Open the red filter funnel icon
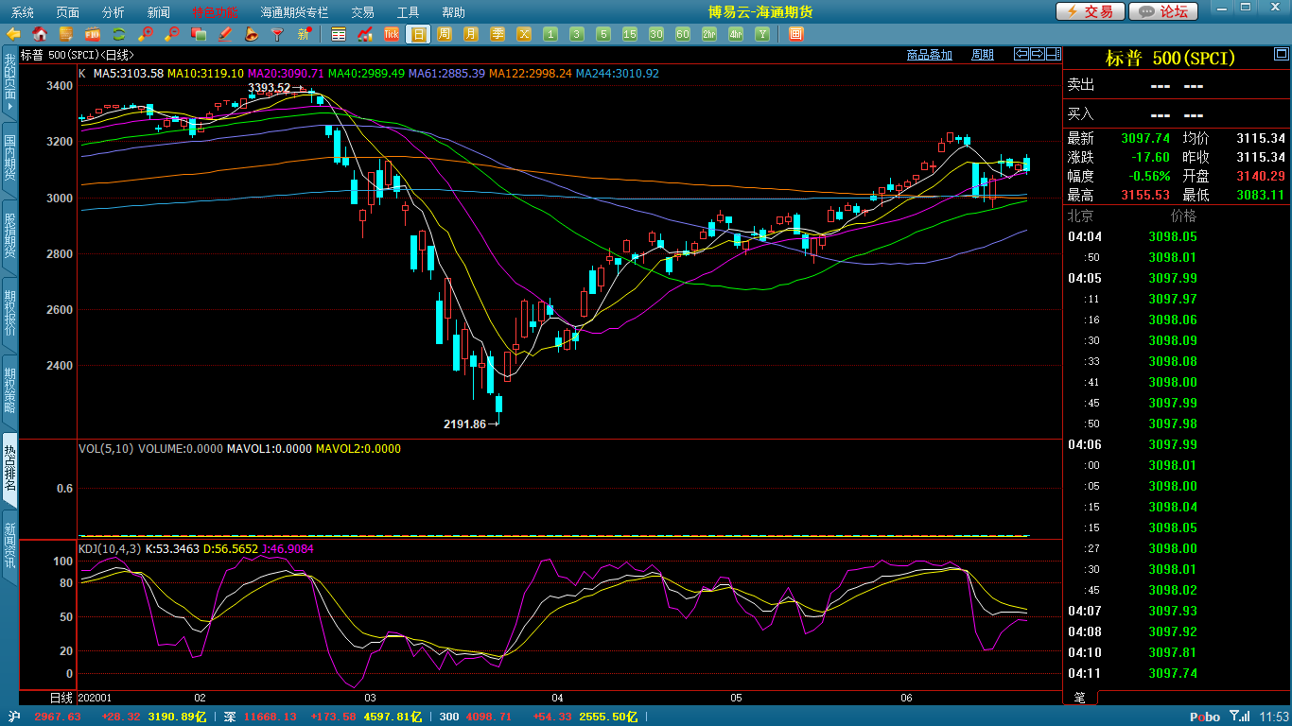This screenshot has height=726, width=1292. click(277, 34)
